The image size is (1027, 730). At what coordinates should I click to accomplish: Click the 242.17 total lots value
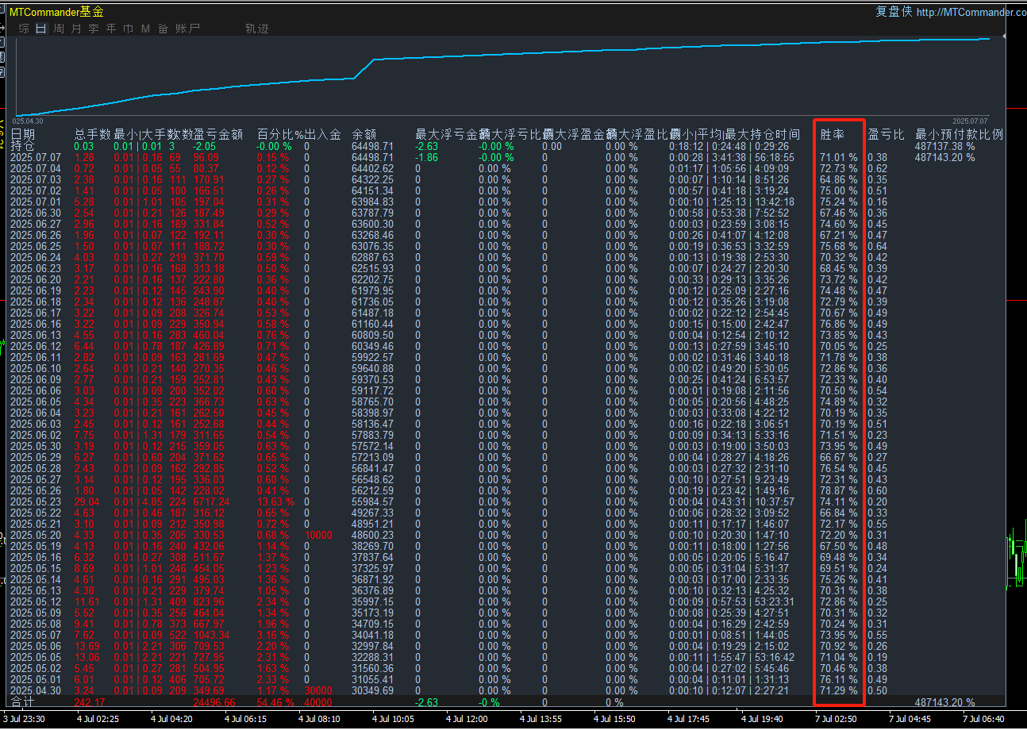click(89, 702)
